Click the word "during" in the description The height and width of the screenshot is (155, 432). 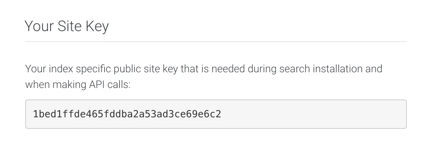click(x=262, y=69)
